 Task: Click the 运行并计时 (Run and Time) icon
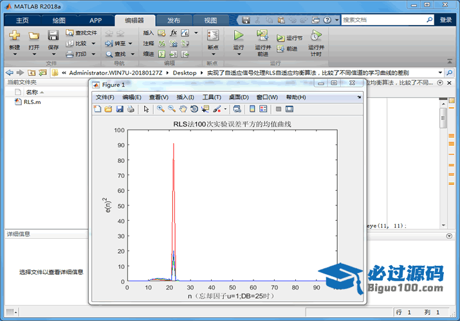[x=316, y=35]
